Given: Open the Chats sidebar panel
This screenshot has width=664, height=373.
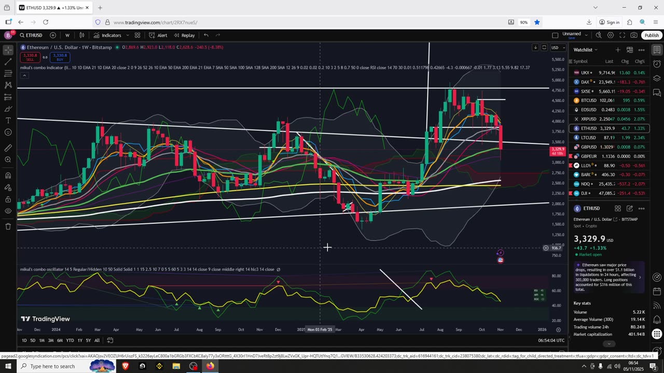Looking at the screenshot, I should pos(657,93).
